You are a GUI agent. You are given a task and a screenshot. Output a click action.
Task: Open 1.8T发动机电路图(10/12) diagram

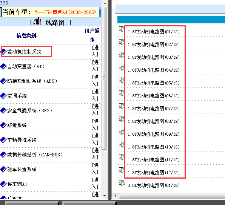(154, 147)
